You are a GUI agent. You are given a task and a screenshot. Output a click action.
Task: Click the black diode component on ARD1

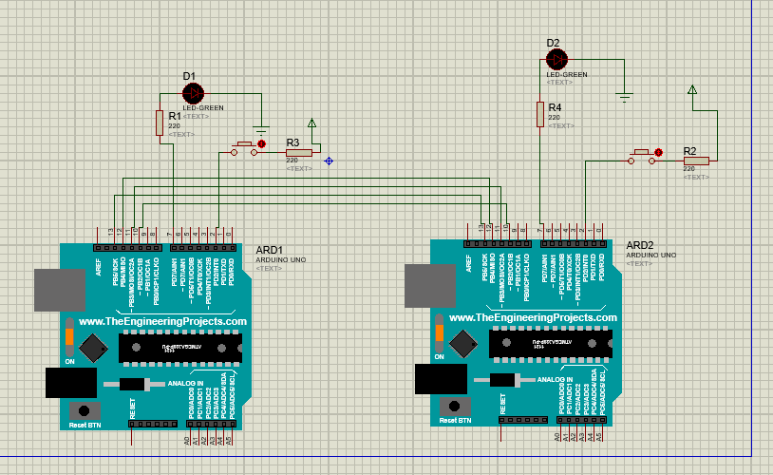coord(135,384)
